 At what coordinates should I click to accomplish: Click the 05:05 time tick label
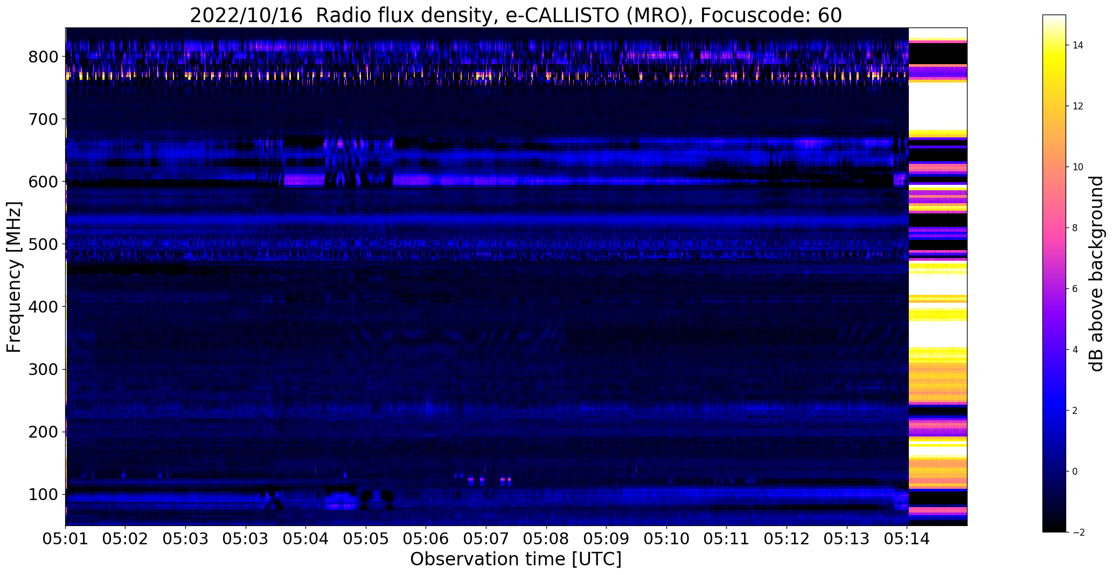tap(366, 539)
